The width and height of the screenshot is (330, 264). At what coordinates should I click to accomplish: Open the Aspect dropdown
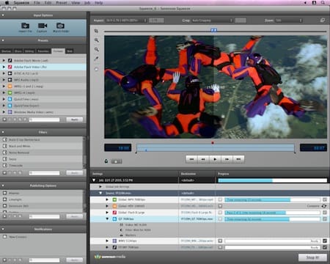(x=126, y=21)
